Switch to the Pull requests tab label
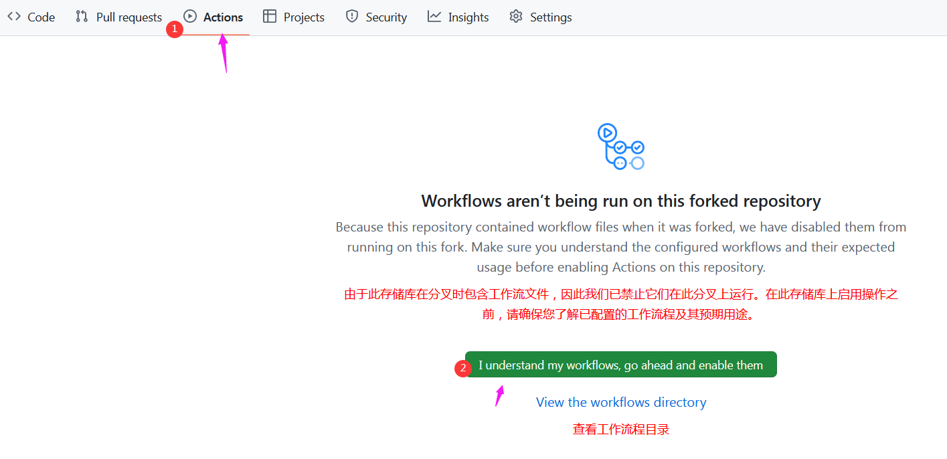Image resolution: width=947 pixels, height=459 pixels. point(129,17)
